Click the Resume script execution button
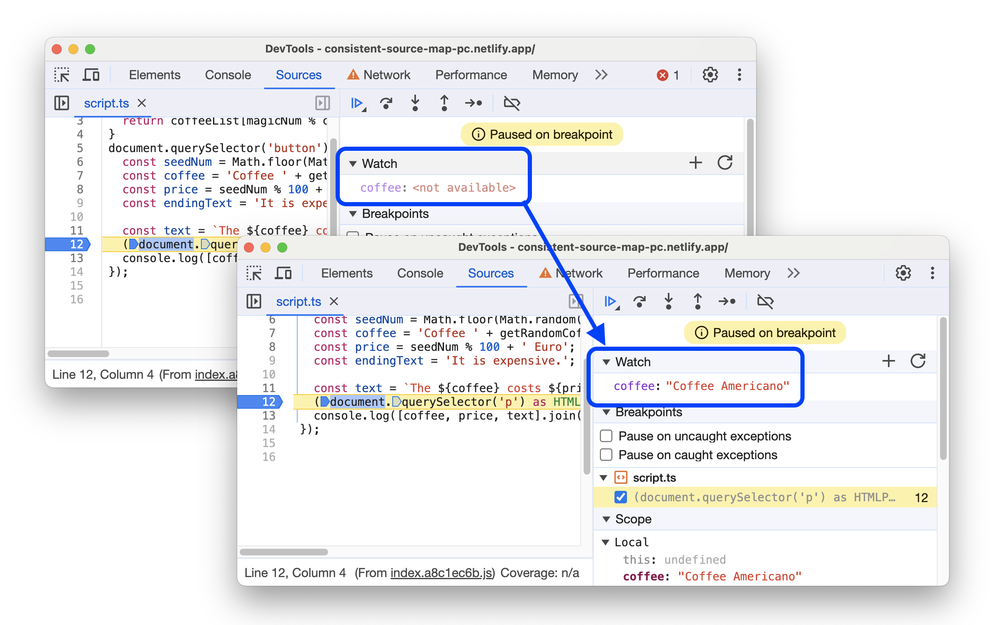This screenshot has height=625, width=1003. tap(611, 301)
